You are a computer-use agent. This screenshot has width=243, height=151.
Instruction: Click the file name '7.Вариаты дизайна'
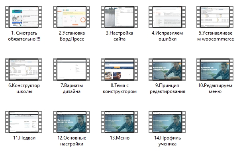(x=72, y=88)
